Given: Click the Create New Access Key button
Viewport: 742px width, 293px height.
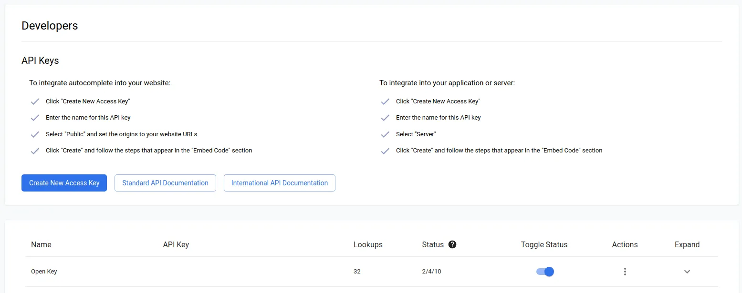Looking at the screenshot, I should (x=64, y=182).
